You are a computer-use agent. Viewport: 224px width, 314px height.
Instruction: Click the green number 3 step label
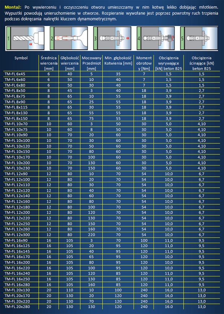[x=95, y=38]
